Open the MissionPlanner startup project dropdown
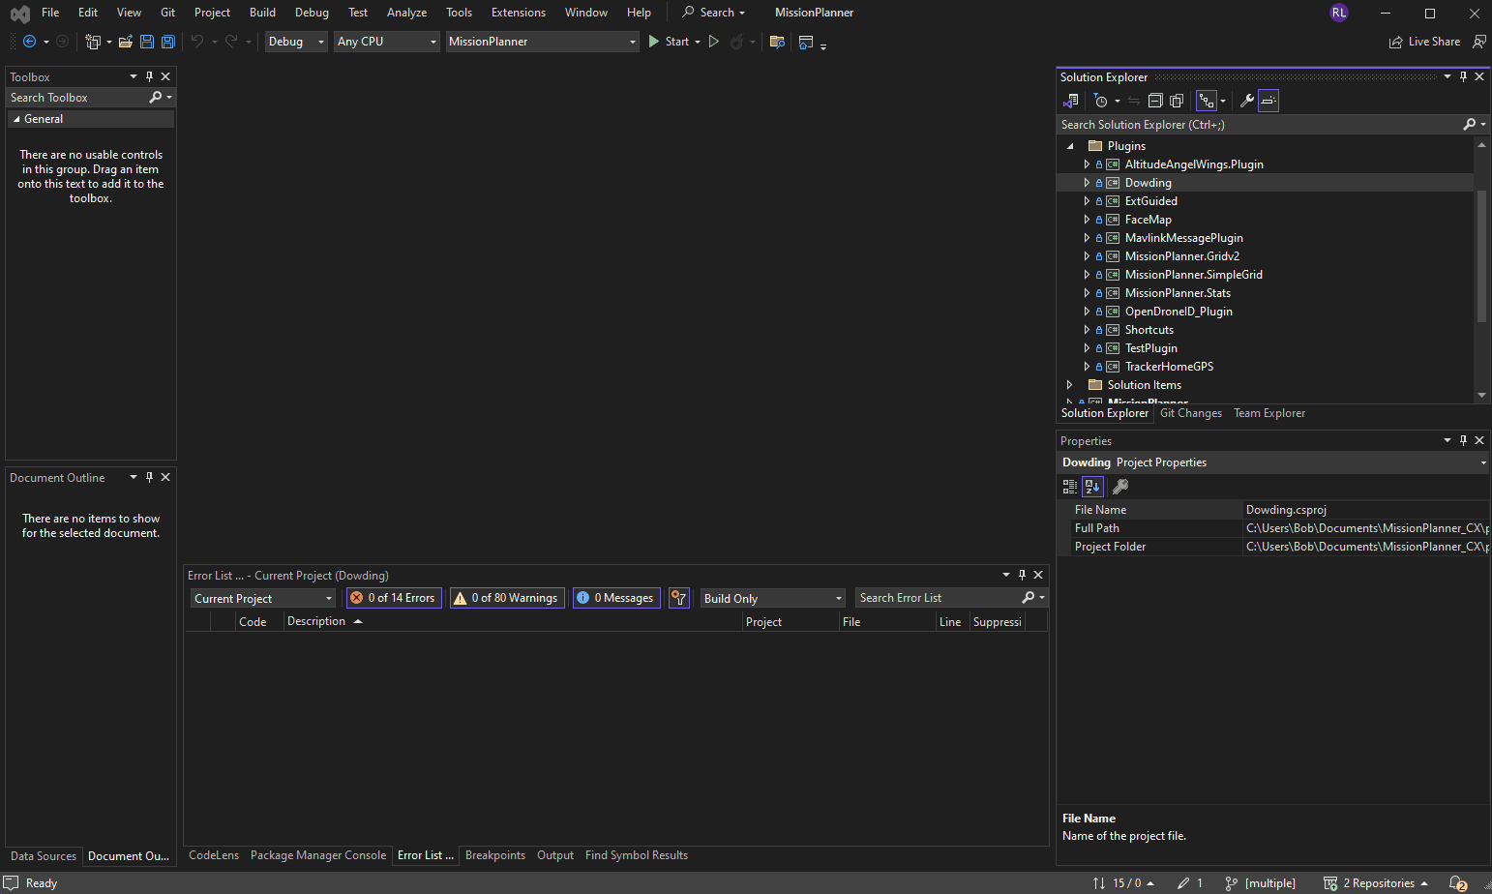 tap(542, 42)
